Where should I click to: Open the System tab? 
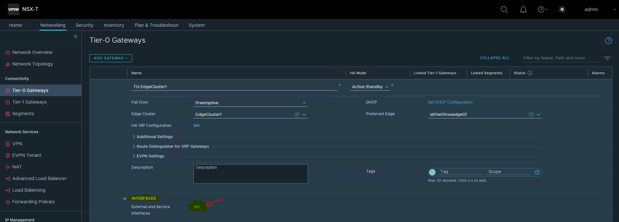tap(197, 25)
